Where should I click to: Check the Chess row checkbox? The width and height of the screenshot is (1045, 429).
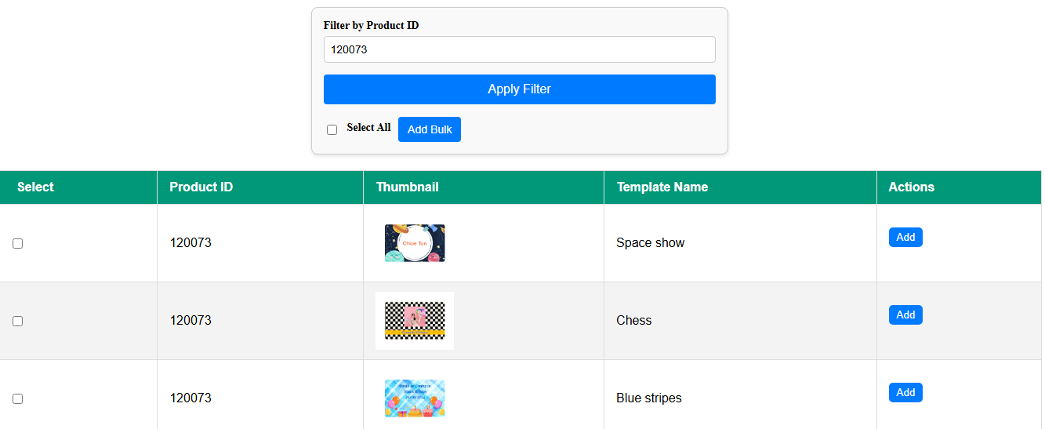point(17,322)
